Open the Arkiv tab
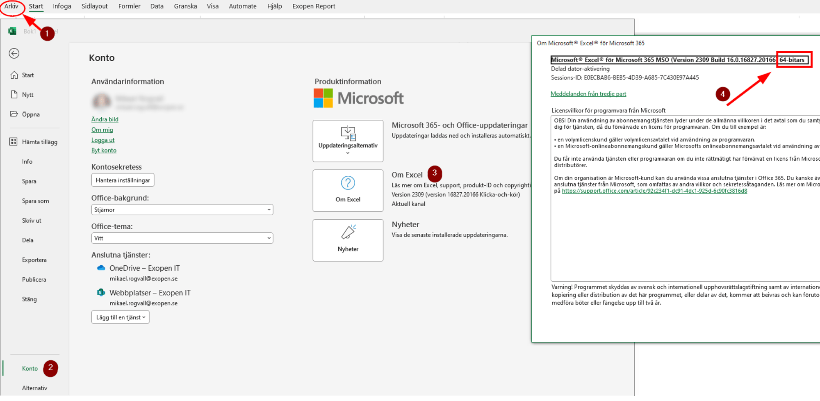820x401 pixels. coord(11,6)
